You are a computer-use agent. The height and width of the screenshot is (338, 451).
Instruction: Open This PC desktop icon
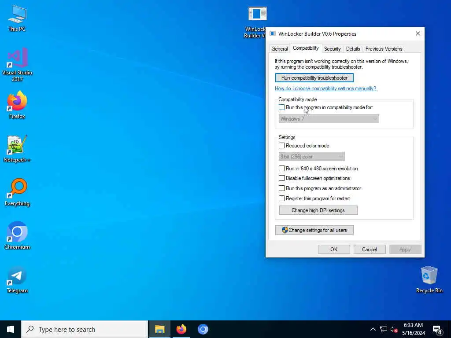point(17,18)
